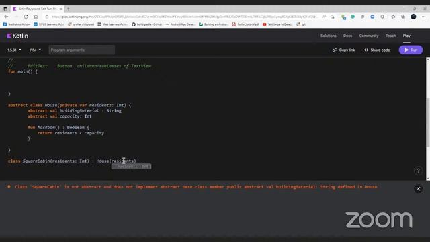Viewport: 430px width, 242px height.
Task: Click 'return residents < capacity' line
Action: tap(71, 133)
